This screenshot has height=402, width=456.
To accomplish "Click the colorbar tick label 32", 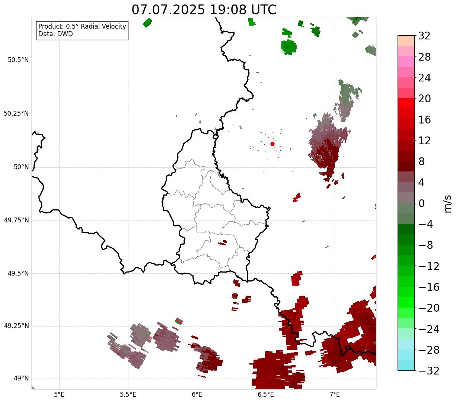I will coord(424,36).
